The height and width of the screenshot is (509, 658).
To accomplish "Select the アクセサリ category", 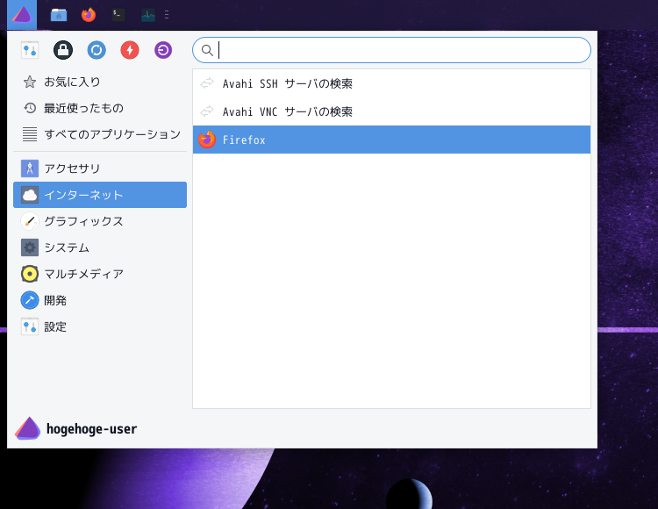I will pos(100,168).
